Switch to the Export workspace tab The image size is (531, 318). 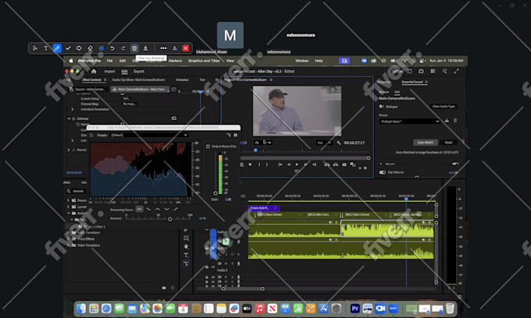pyautogui.click(x=139, y=71)
